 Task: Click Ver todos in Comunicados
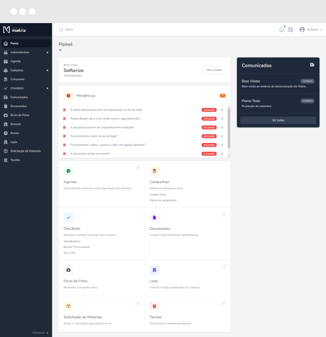(x=278, y=120)
